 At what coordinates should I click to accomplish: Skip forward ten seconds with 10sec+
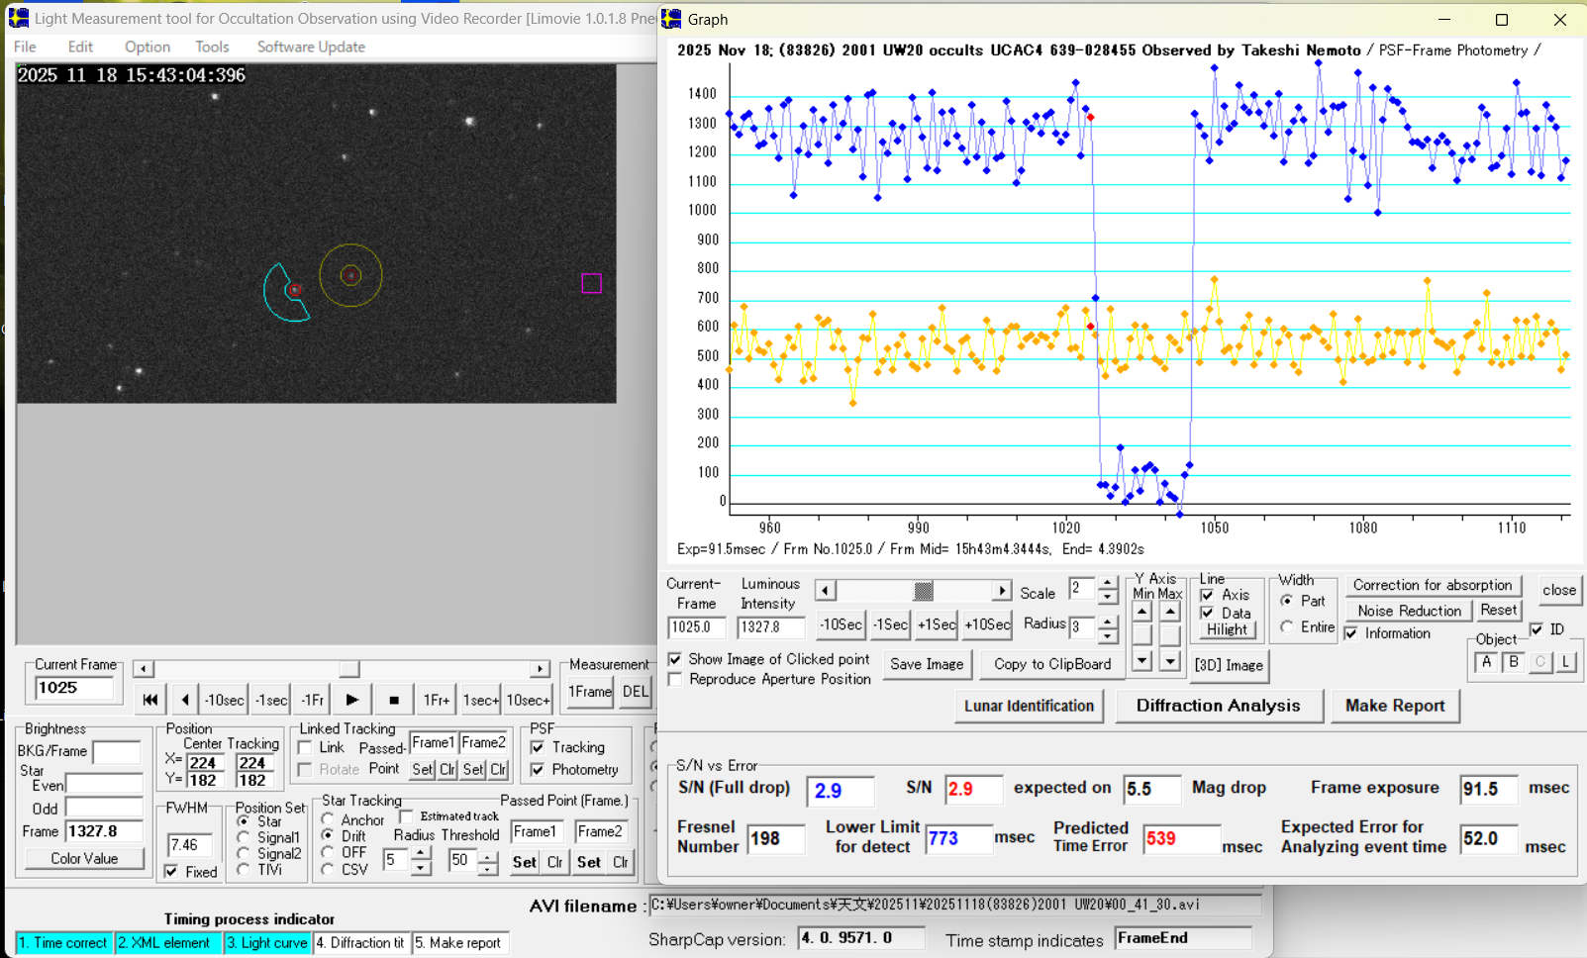(x=528, y=700)
